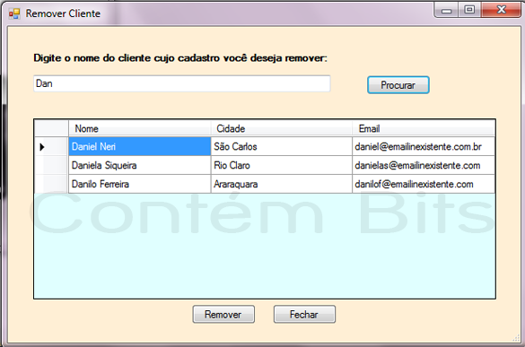
Task: Click the São Carlos city cell
Action: pyautogui.click(x=281, y=146)
